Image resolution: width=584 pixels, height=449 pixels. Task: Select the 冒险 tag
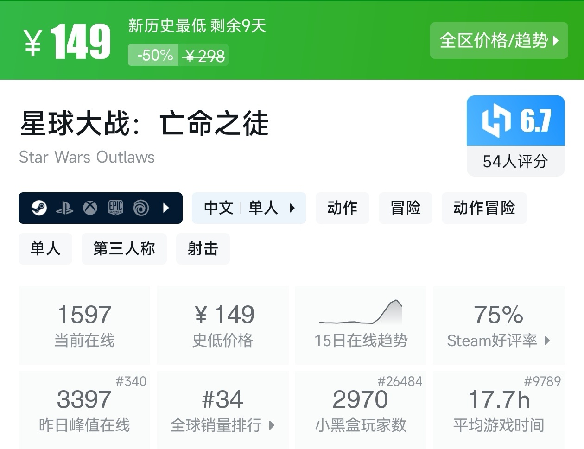click(x=405, y=208)
